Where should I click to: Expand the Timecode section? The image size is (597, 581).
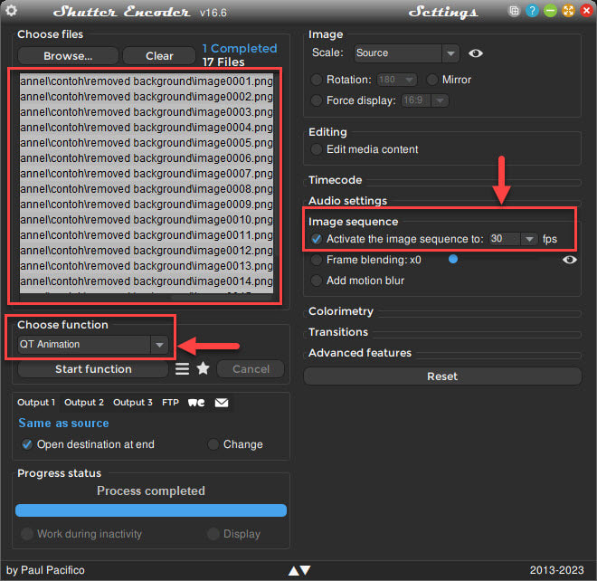[335, 180]
